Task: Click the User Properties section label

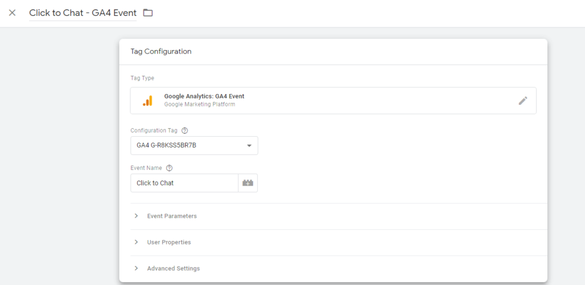Action: [x=169, y=242]
